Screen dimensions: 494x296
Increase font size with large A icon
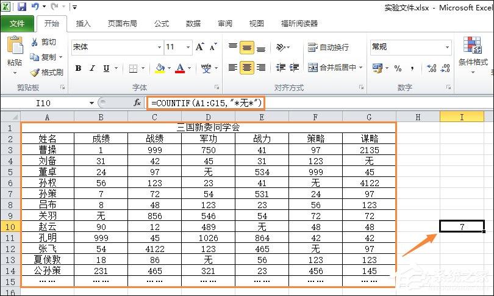point(200,47)
